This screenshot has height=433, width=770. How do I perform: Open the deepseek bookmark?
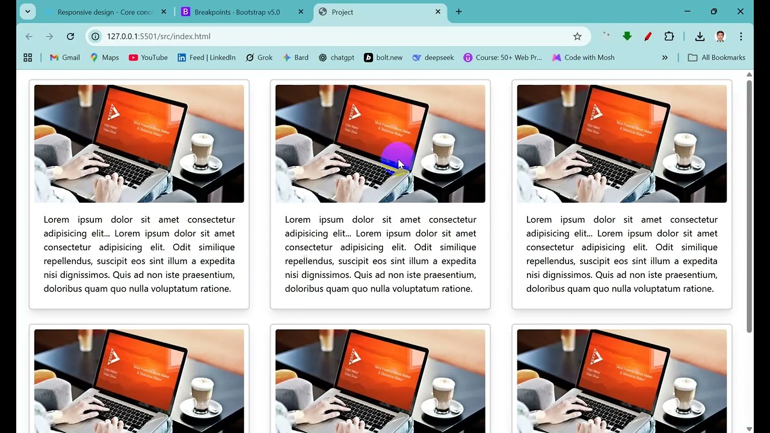pyautogui.click(x=433, y=58)
